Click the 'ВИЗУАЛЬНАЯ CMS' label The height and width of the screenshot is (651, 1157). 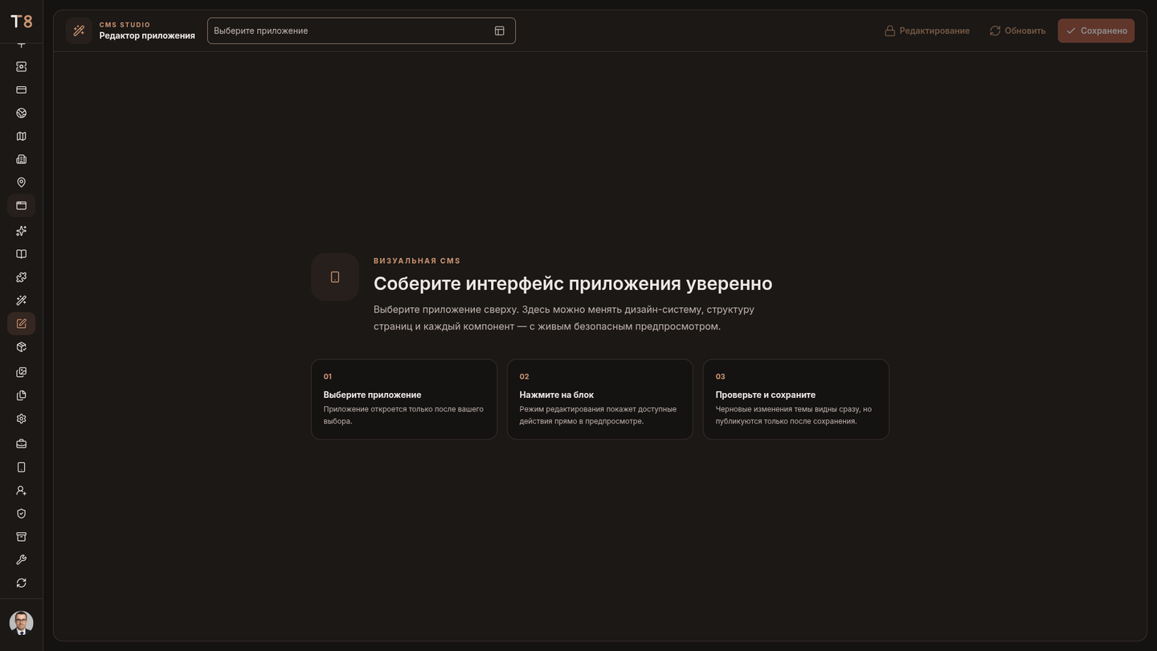(x=417, y=261)
